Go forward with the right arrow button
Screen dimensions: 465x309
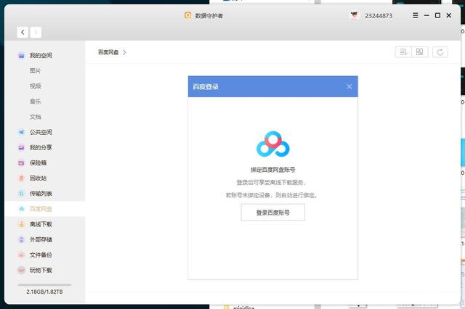36,32
